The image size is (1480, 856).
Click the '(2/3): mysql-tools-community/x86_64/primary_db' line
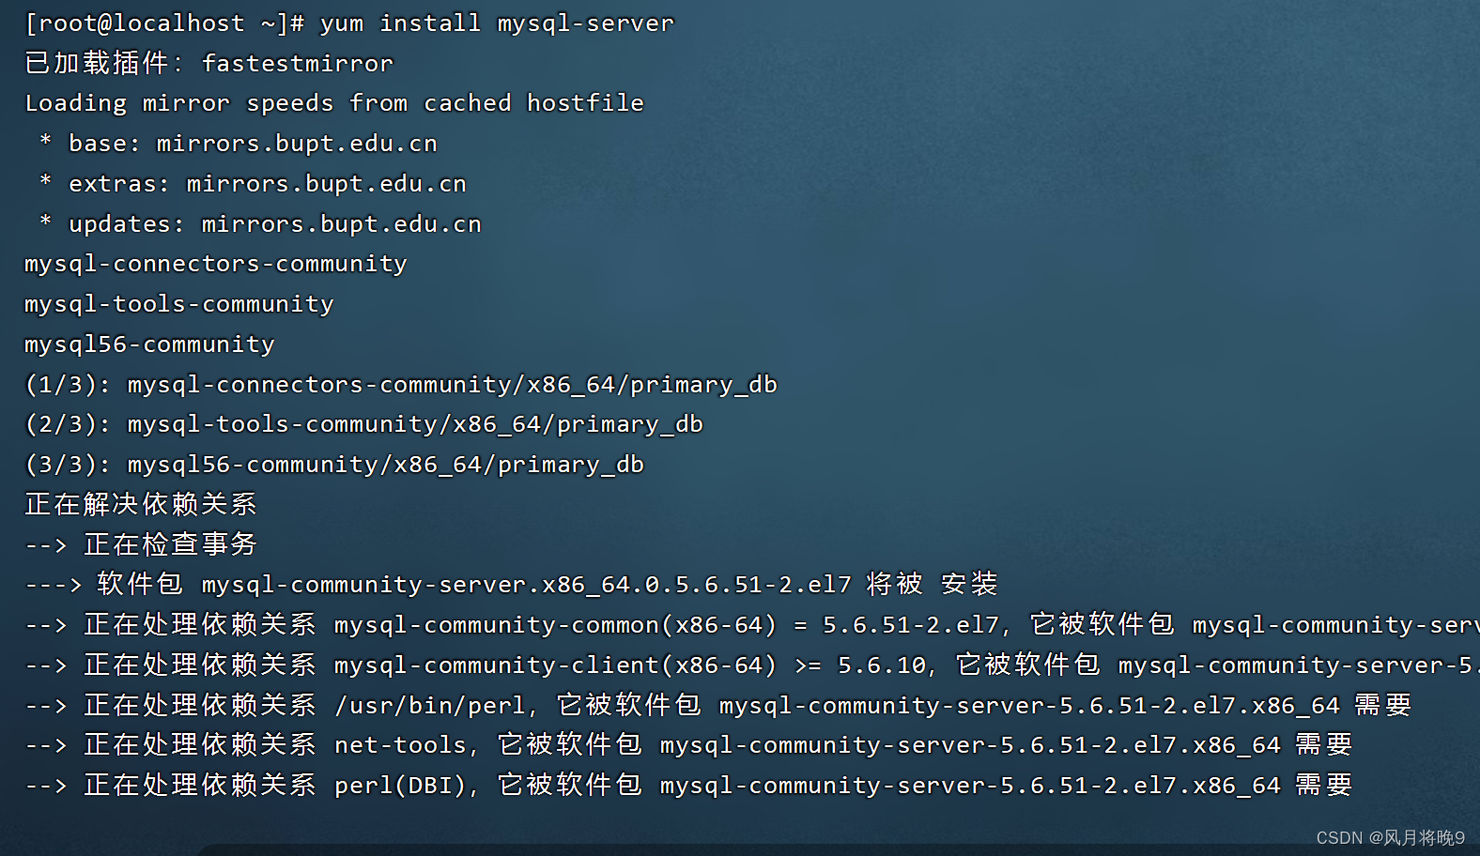pos(364,424)
